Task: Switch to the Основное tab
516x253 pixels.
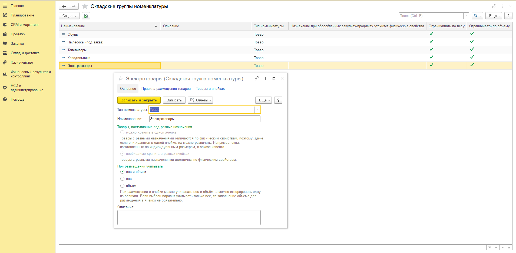Action: (128, 89)
